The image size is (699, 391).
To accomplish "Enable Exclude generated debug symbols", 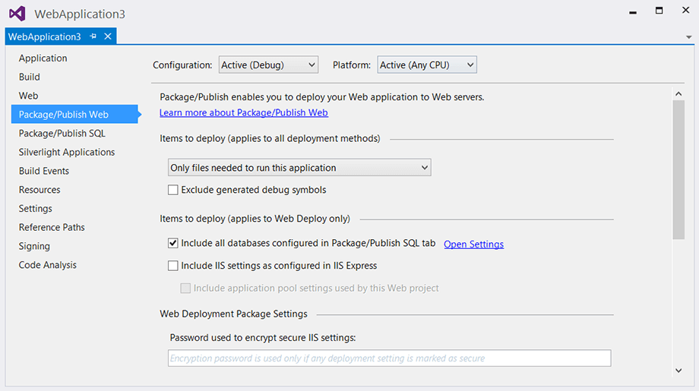I will 173,190.
